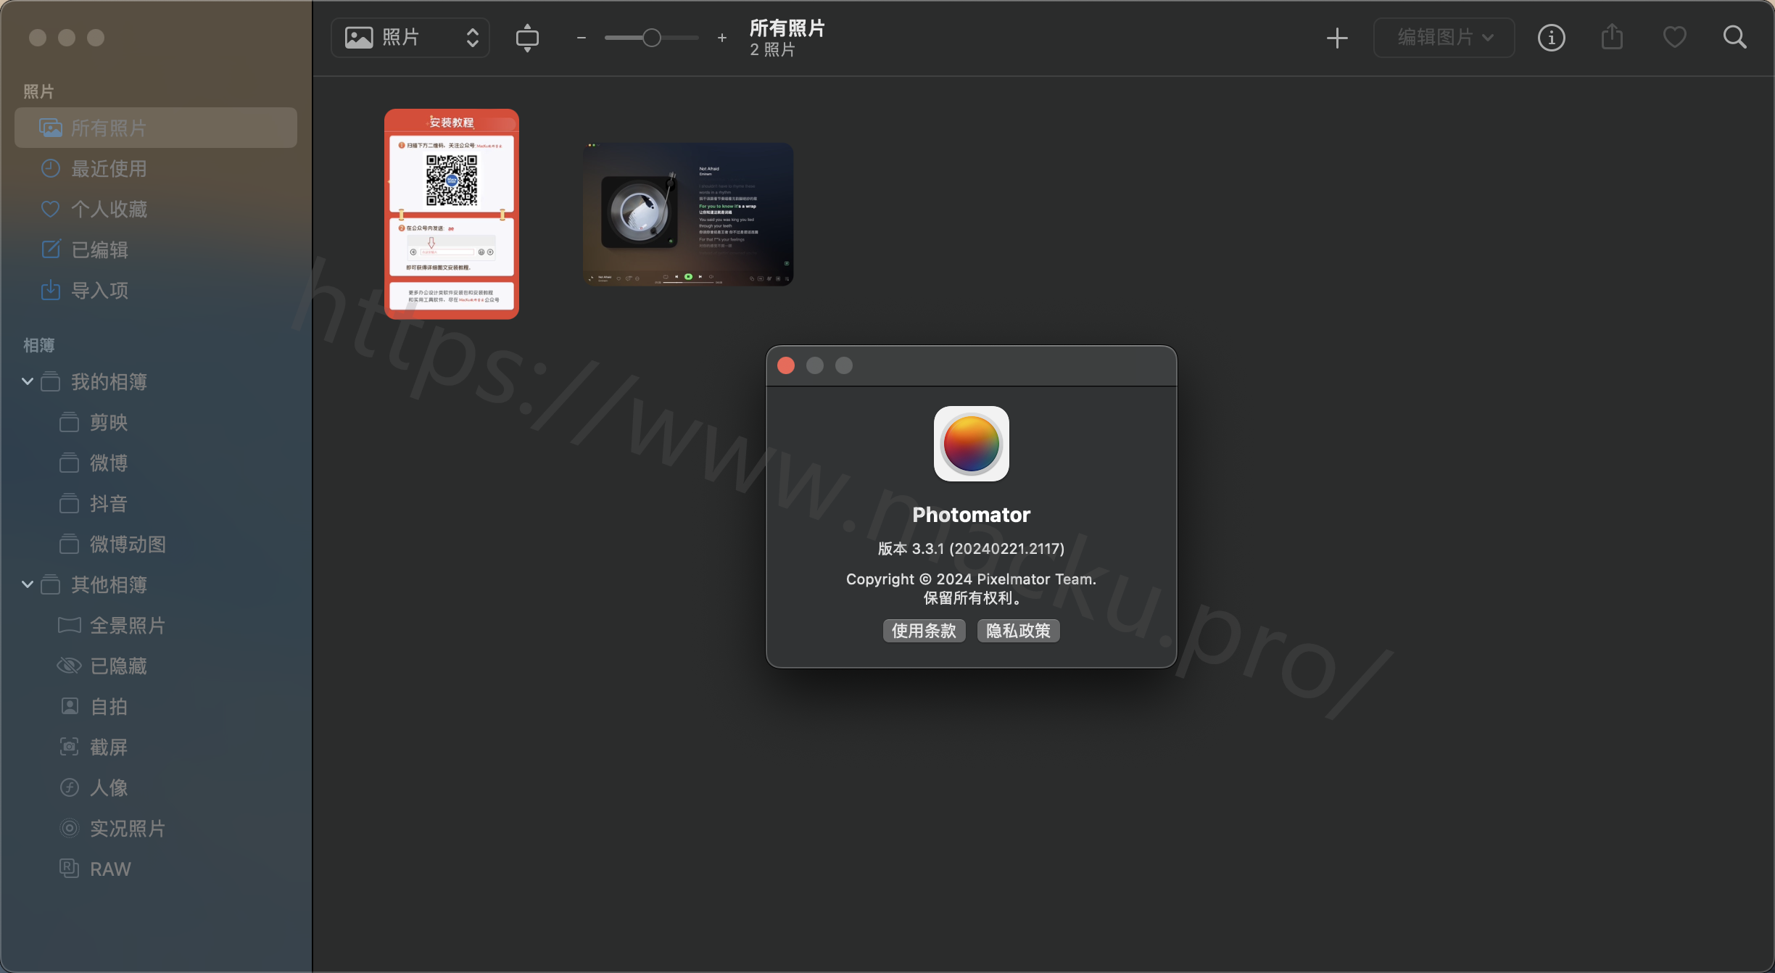1775x973 pixels.
Task: Click the plus zoom-in icon
Action: coord(721,38)
